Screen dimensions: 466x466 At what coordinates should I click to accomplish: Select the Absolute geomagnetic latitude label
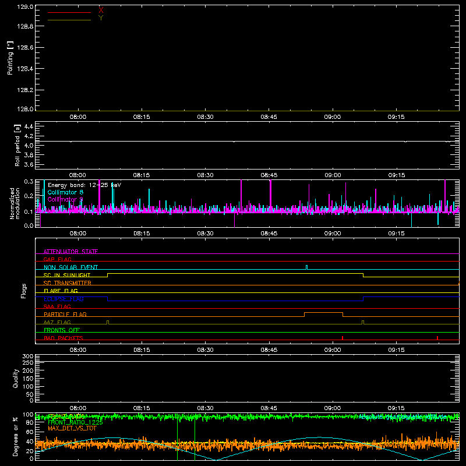pyautogui.click(x=403, y=417)
